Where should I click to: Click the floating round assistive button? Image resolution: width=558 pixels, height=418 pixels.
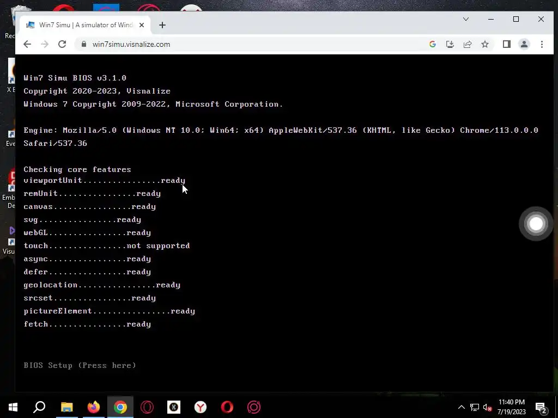click(536, 224)
